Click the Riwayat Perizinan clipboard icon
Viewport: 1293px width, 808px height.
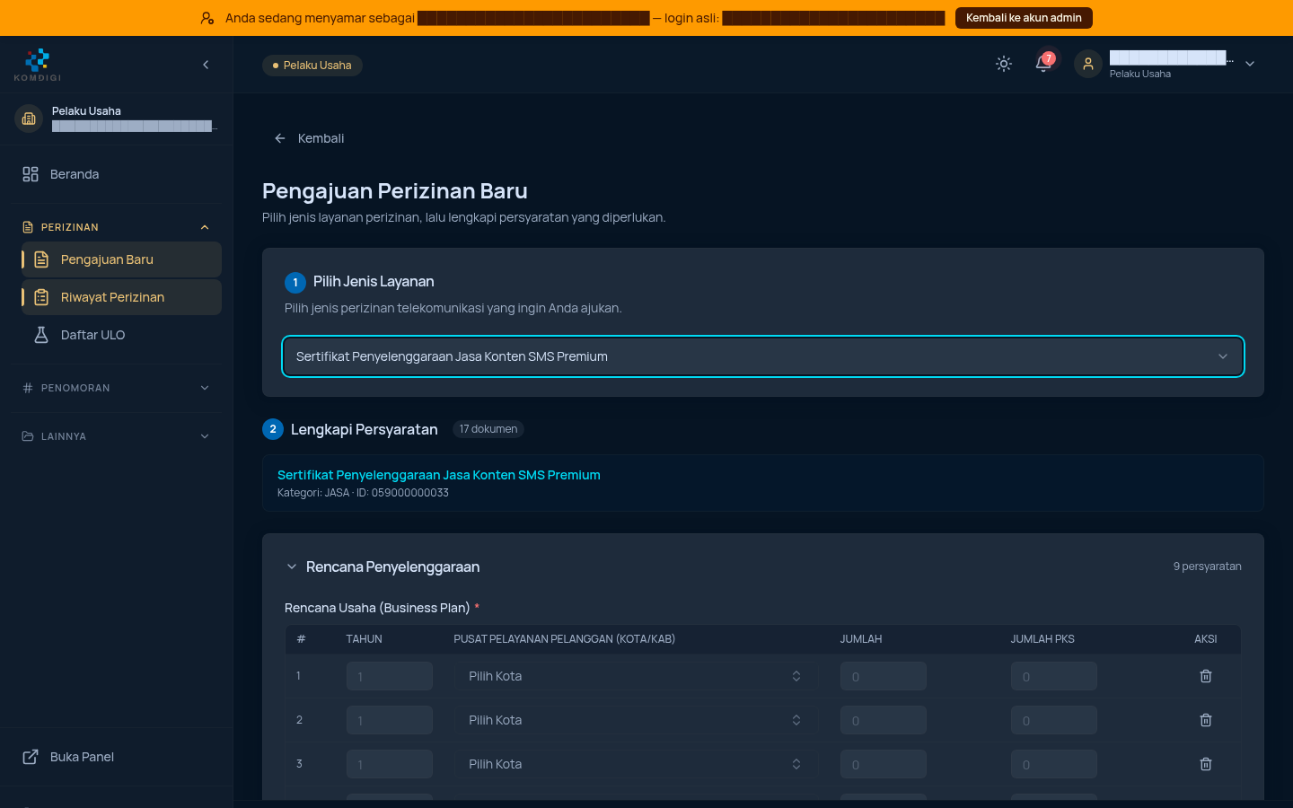tap(41, 297)
